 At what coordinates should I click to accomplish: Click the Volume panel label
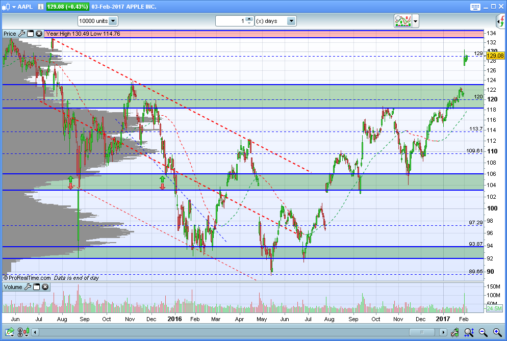(13, 287)
